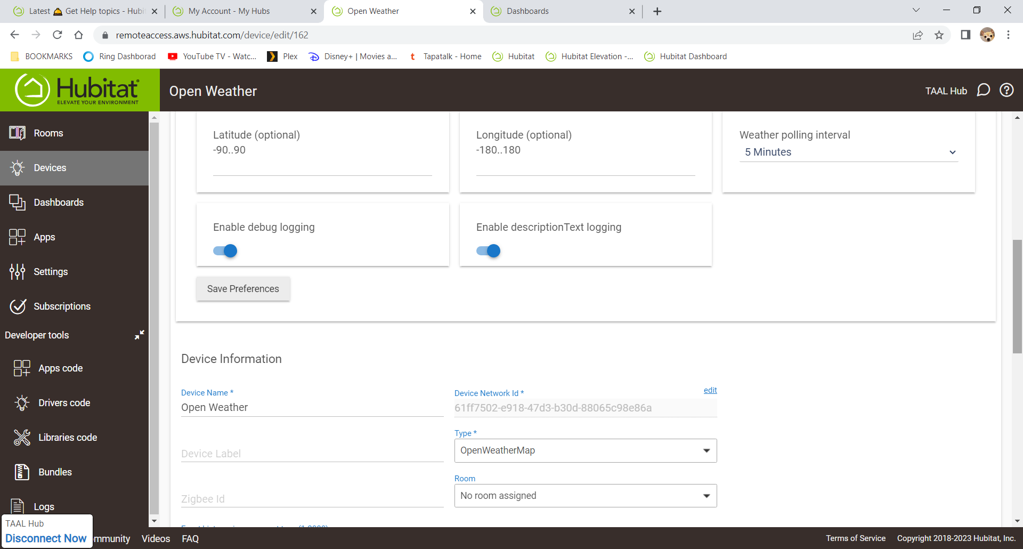
Task: Open the Rooms sidebar icon
Action: pyautogui.click(x=17, y=133)
